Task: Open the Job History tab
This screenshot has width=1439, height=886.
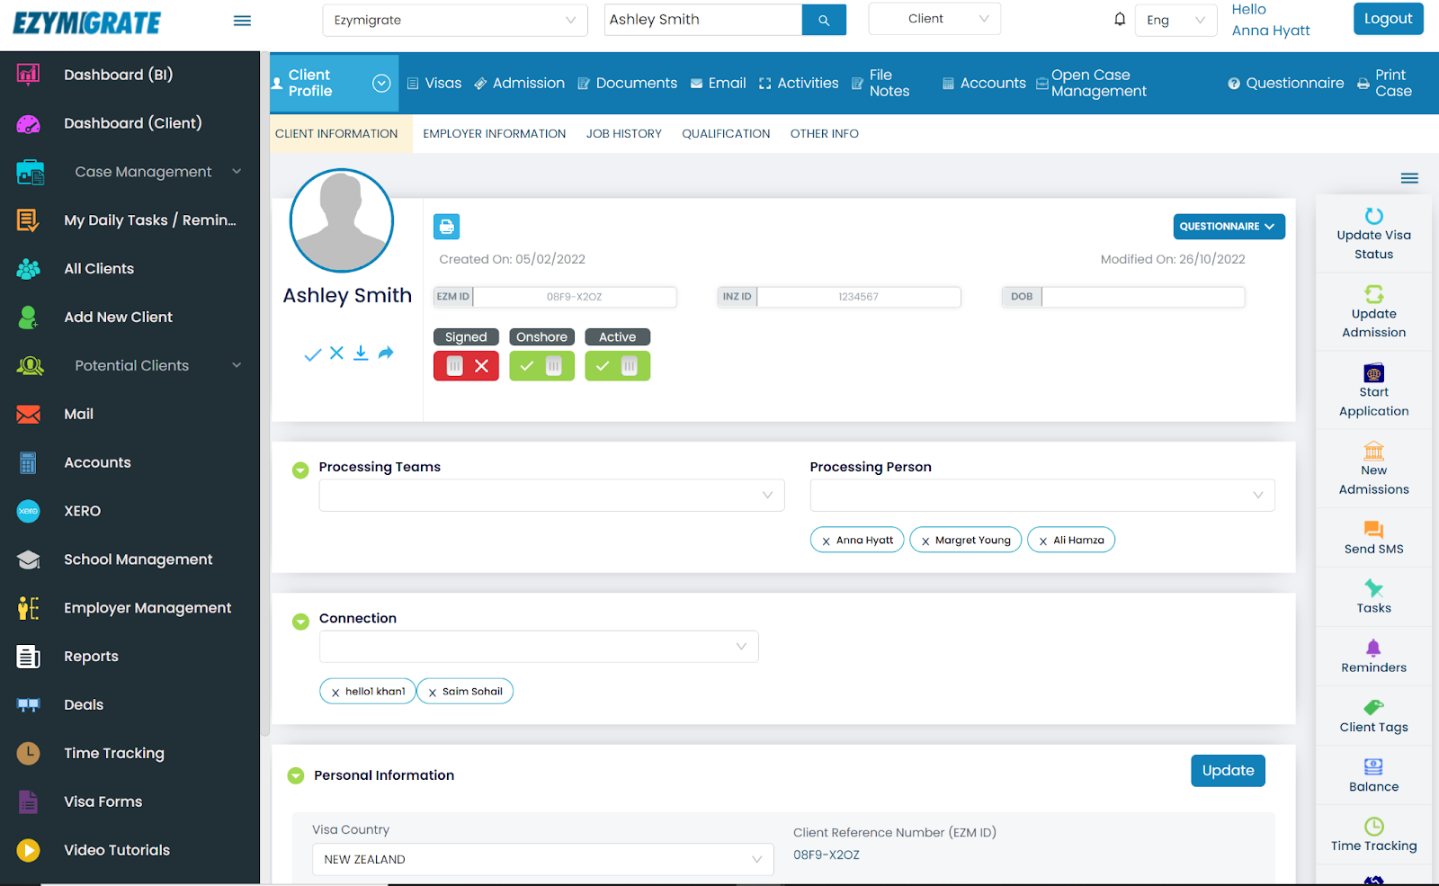Action: (x=623, y=133)
